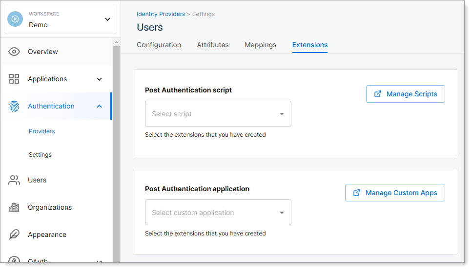Select Authentication in the sidebar
472x270 pixels.
pyautogui.click(x=51, y=106)
